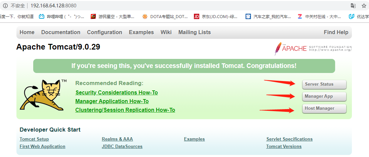Open the 汽车之家 bookmark
Image resolution: width=369 pixels, height=157 pixels.
point(268,16)
